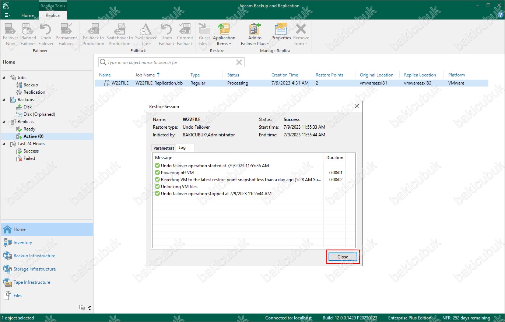Sort by Replica Location column header
505x322 pixels.
tap(420, 75)
